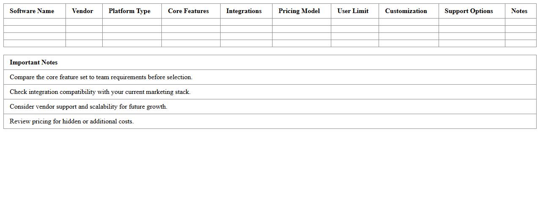
Task: Click last empty cell in Pricing Model column
Action: pyautogui.click(x=302, y=43)
